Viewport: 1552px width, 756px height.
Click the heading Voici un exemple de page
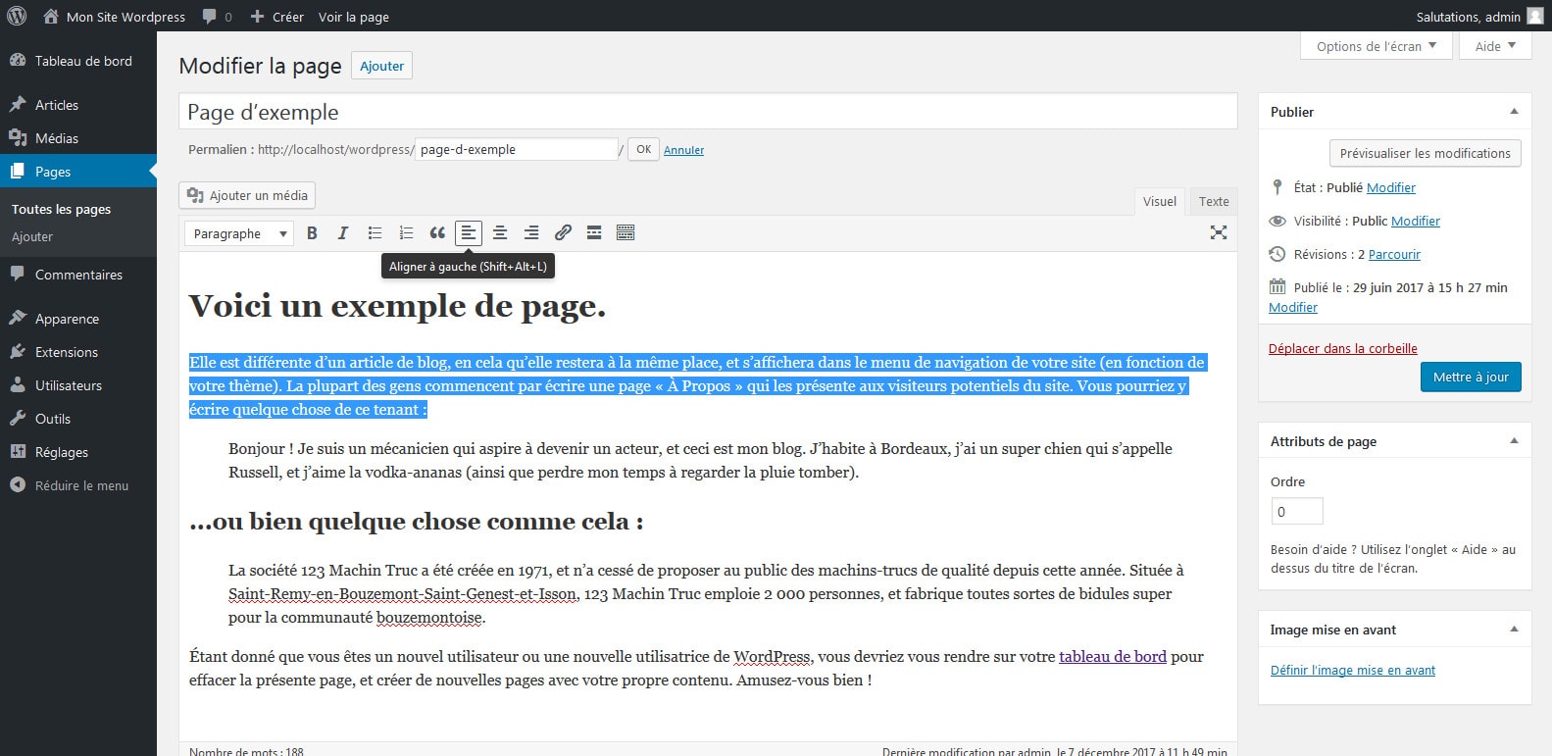point(397,306)
